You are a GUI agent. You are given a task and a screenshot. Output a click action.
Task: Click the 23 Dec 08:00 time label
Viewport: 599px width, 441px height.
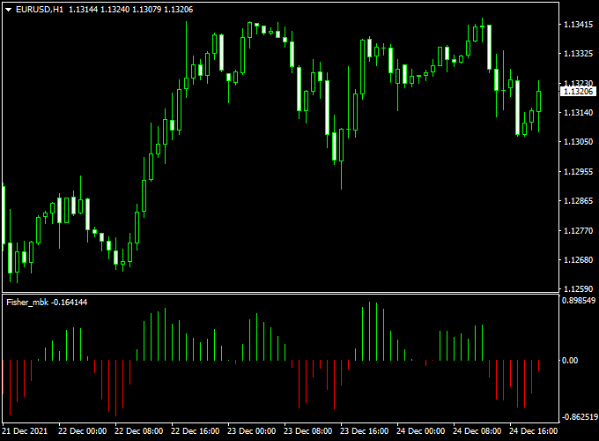coord(308,431)
